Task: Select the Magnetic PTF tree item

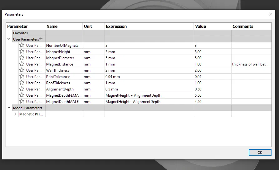Action: [31, 114]
